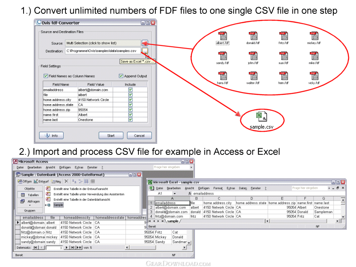Click the Info button

(51, 136)
